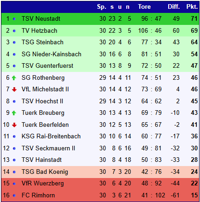Click the 71 points value for TSV Neustadt

click(x=194, y=19)
